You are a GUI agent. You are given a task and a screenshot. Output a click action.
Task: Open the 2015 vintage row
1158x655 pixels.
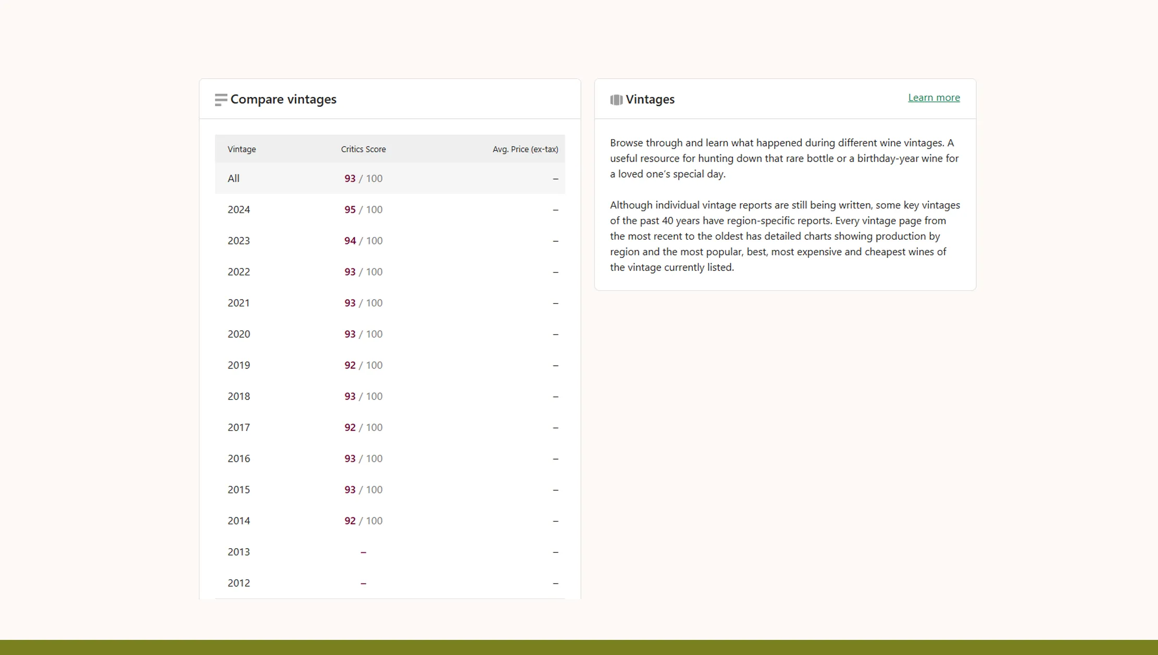coord(390,489)
